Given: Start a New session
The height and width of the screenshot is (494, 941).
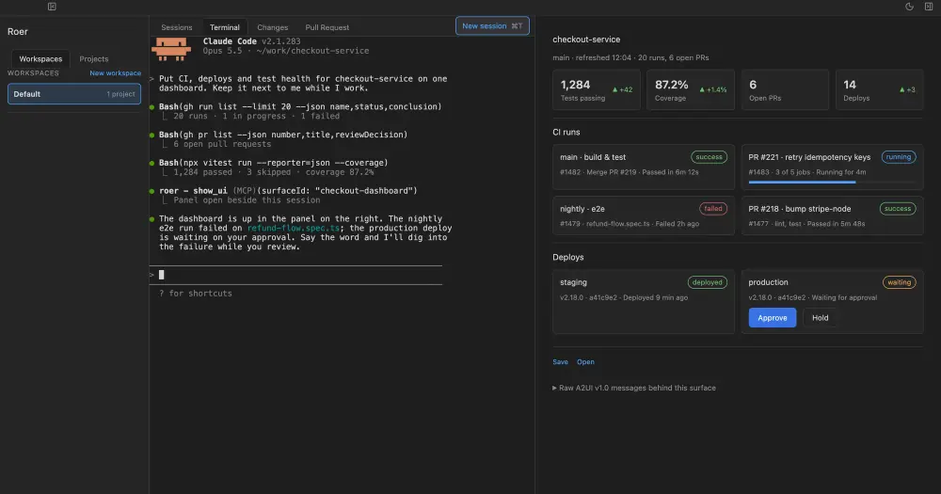Looking at the screenshot, I should point(492,25).
